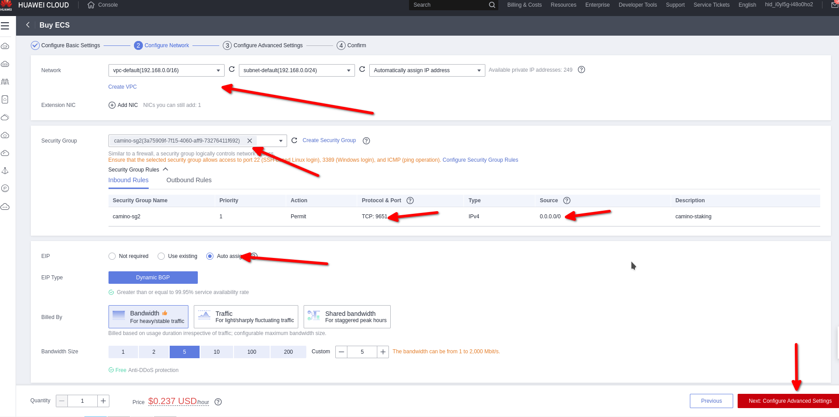The width and height of the screenshot is (839, 417).
Task: Switch to Outbound Rules tab
Action: coord(189,180)
